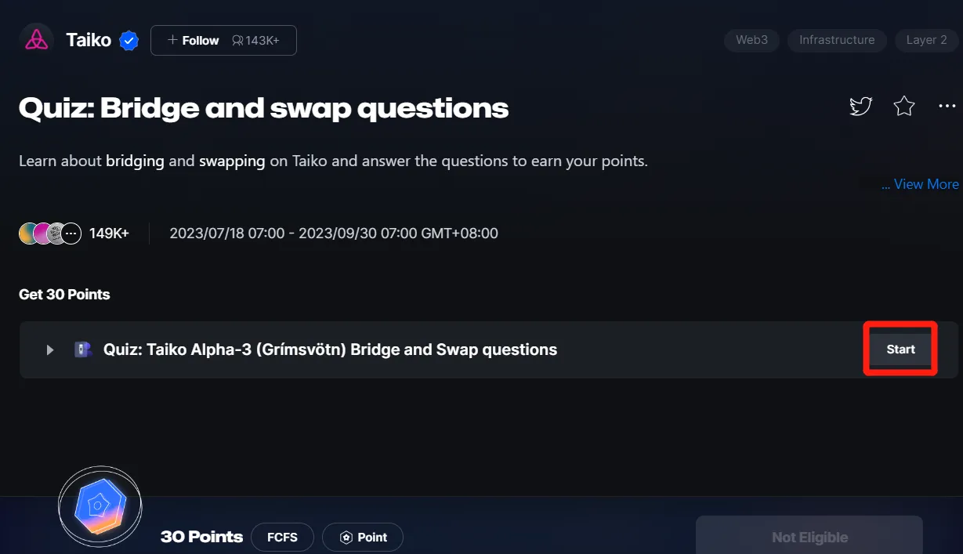Click the Point reward pill

363,538
